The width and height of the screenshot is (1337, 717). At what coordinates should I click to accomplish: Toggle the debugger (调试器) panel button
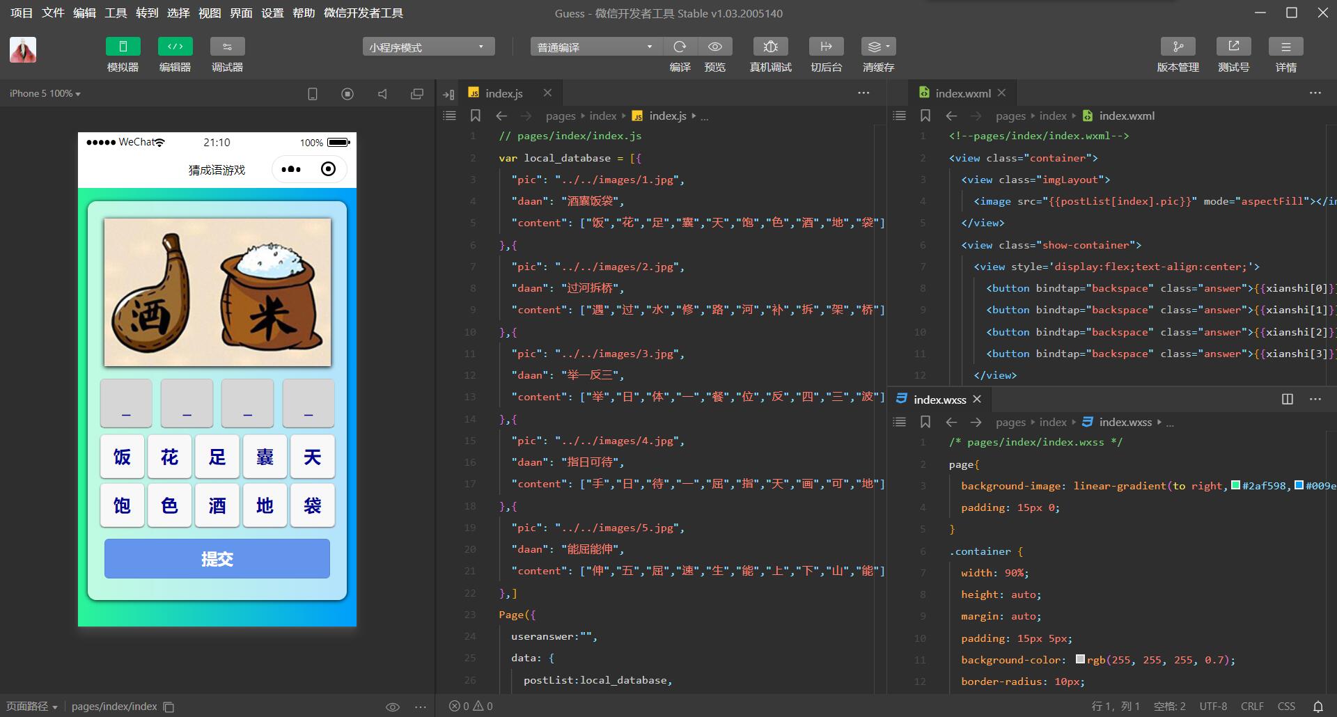(227, 47)
